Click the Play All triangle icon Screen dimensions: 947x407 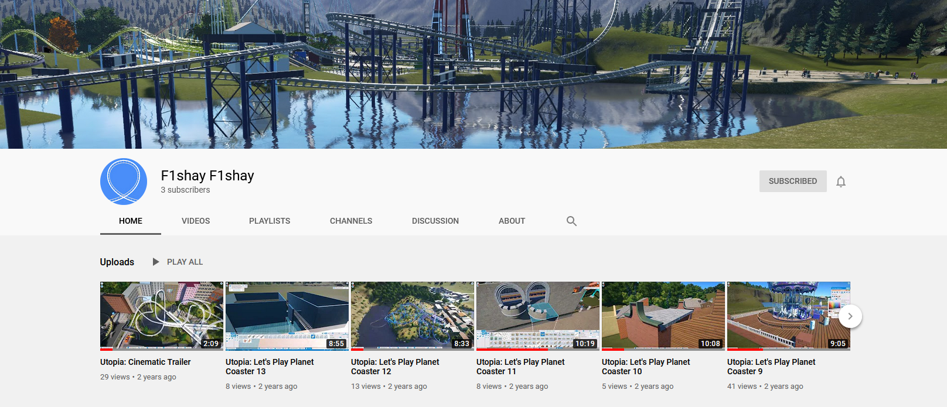pos(156,262)
